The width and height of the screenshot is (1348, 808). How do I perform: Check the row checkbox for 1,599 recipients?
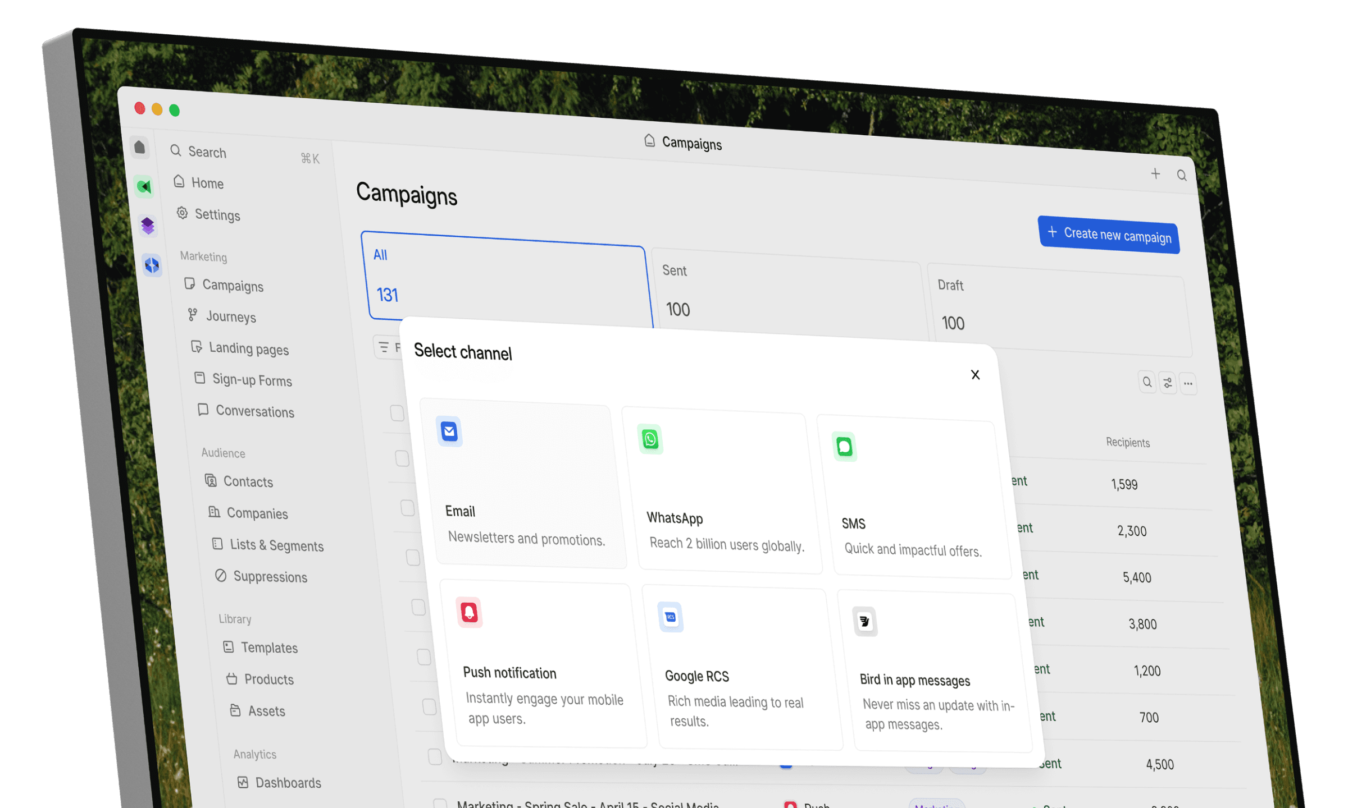point(402,458)
